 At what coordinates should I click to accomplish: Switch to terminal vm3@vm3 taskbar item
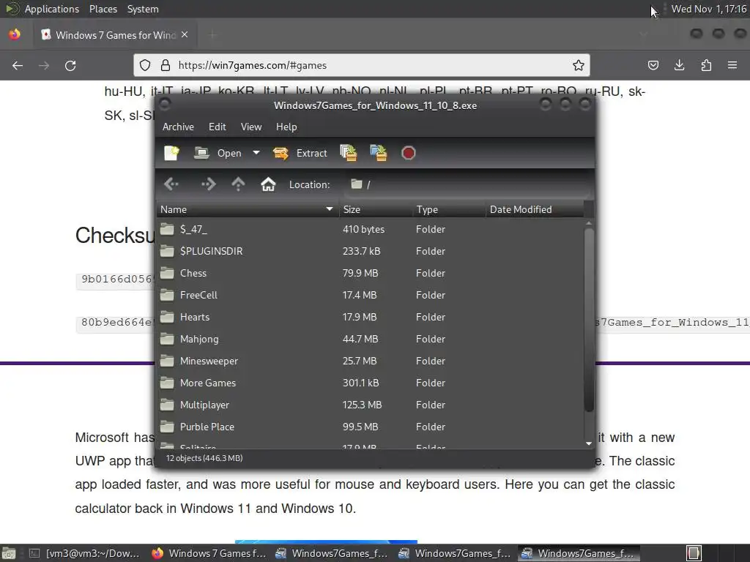pos(85,553)
